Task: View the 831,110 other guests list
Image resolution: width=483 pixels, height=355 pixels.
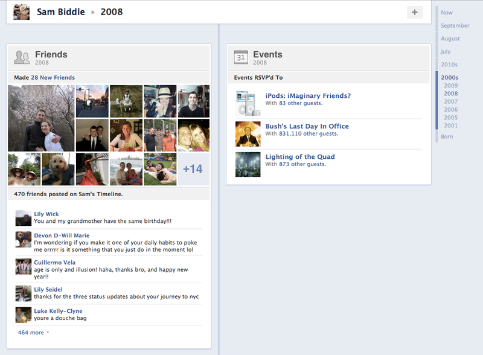Action: click(x=309, y=134)
